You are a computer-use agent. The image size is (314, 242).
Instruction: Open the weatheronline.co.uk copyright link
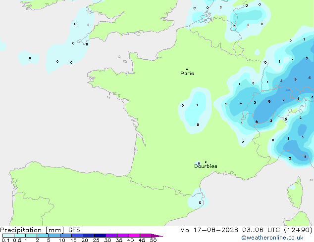[x=272, y=238]
